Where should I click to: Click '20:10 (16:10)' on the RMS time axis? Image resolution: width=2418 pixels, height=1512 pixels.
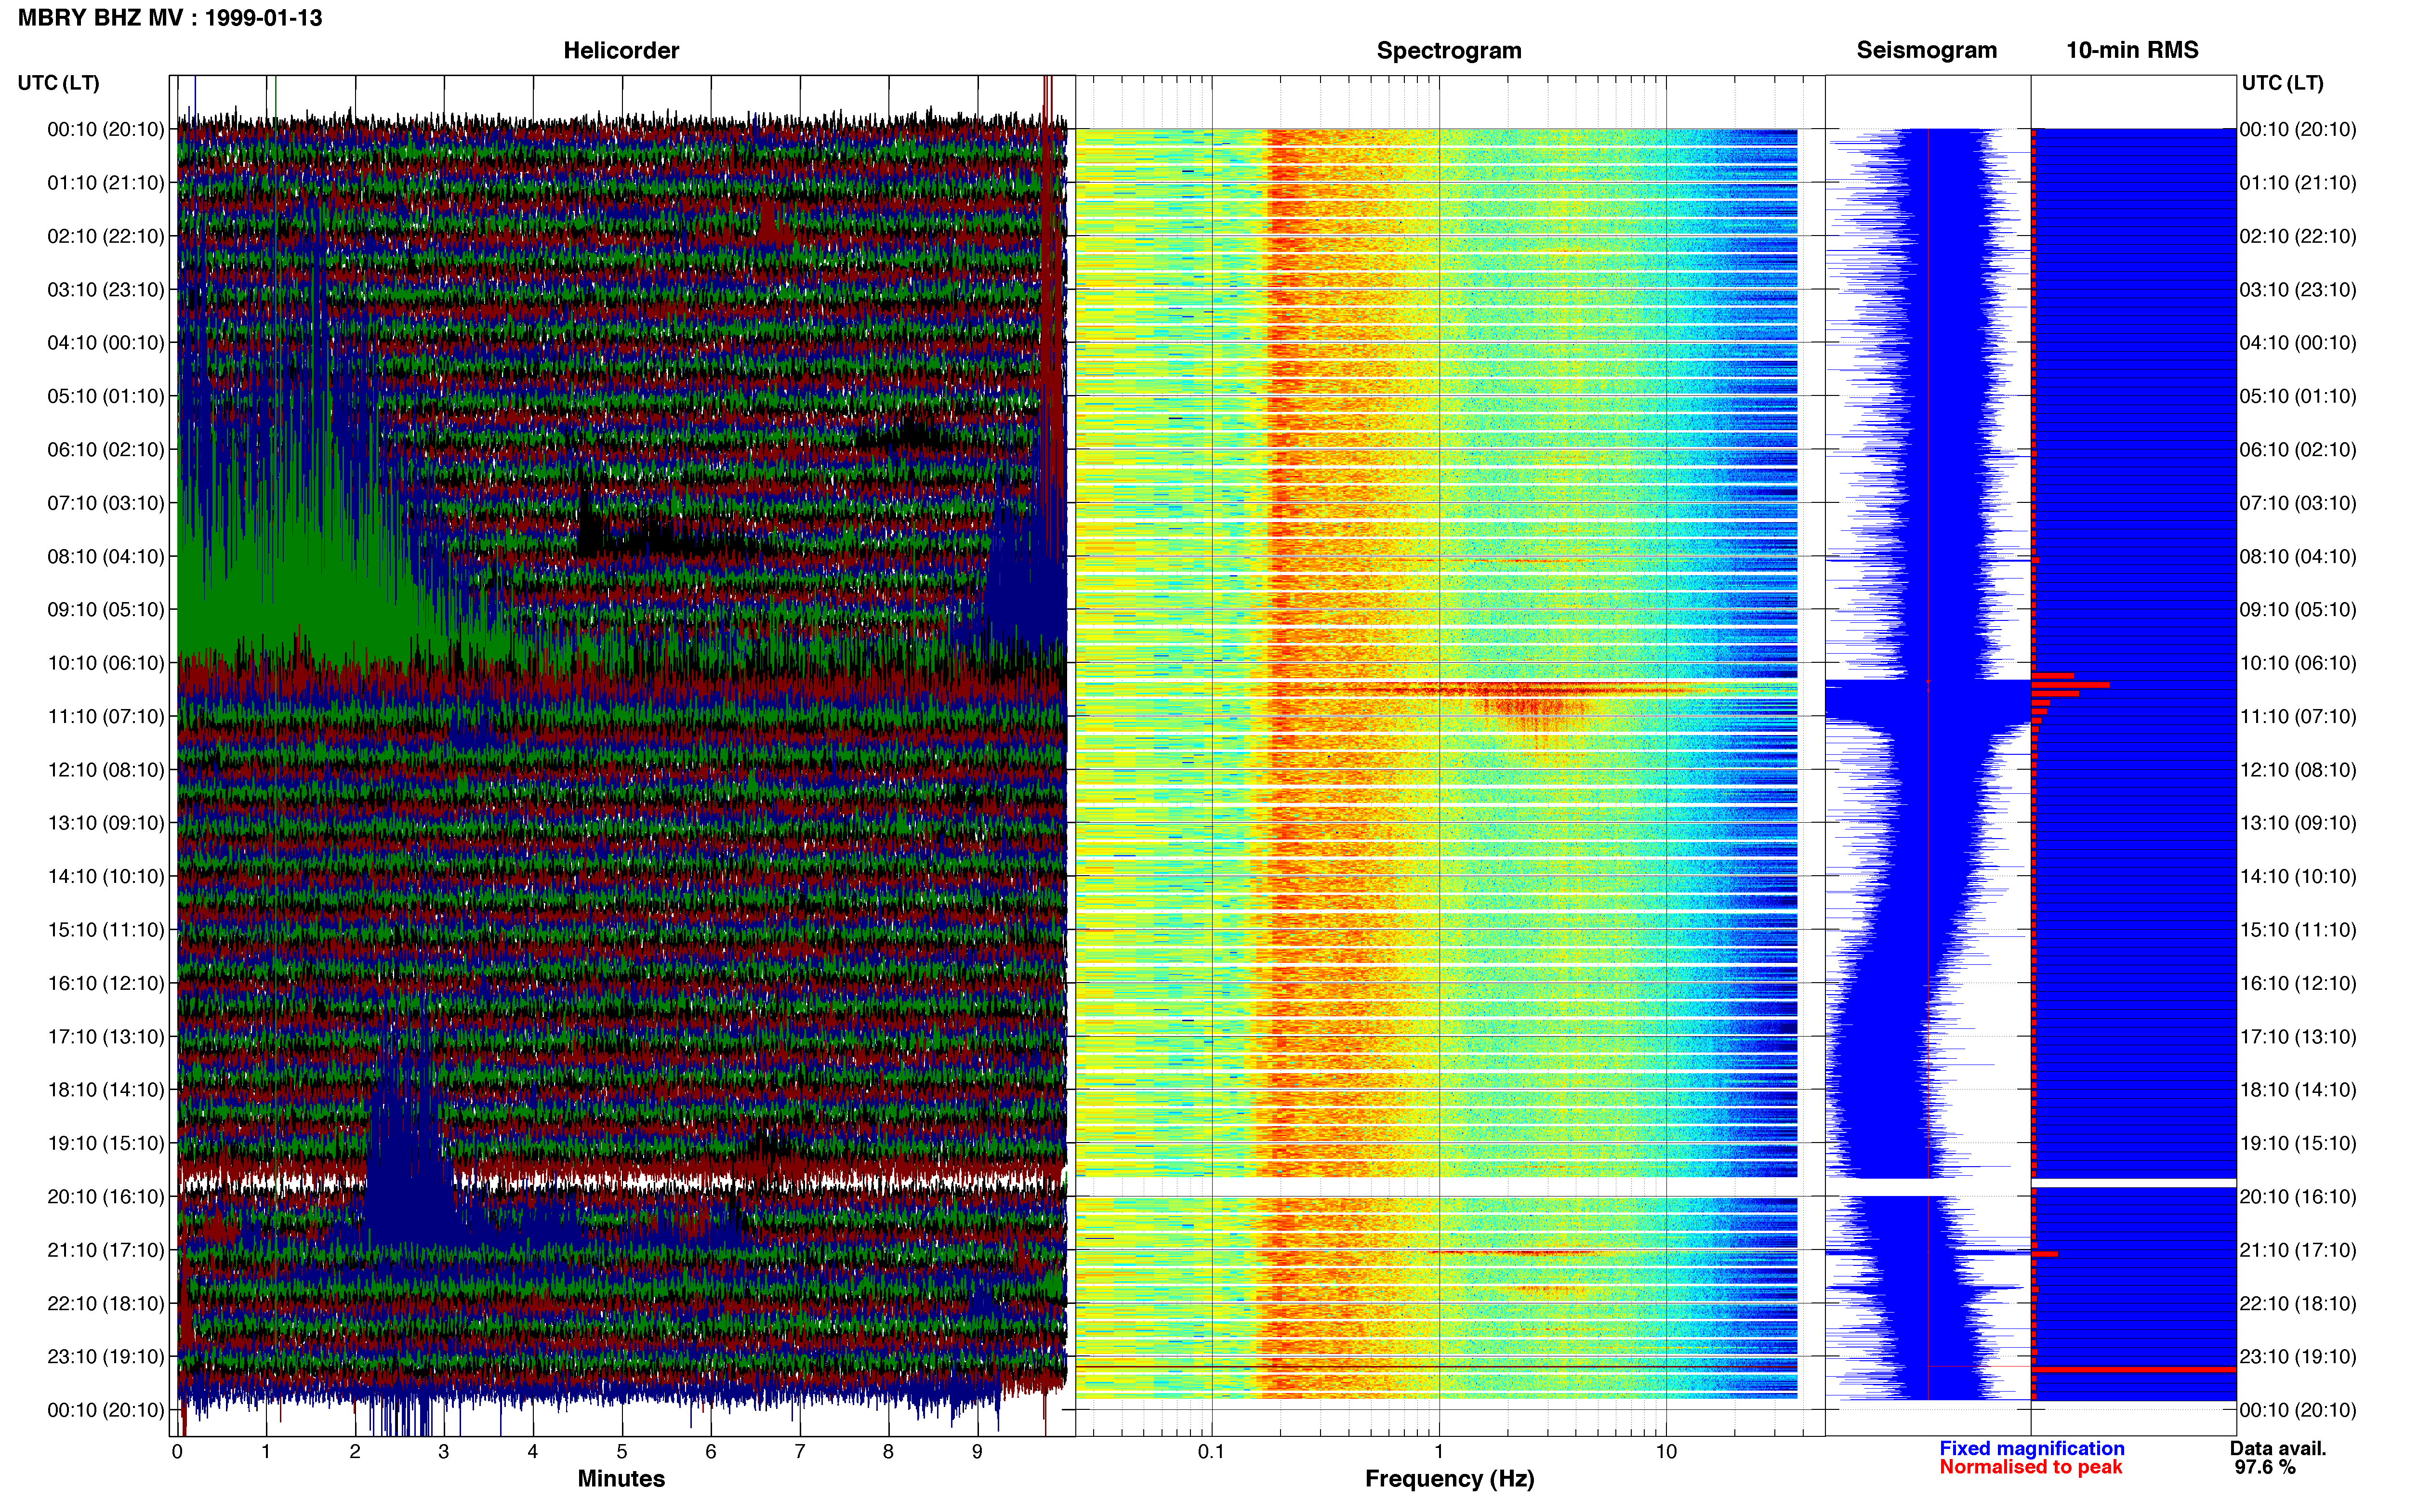(x=2298, y=1197)
